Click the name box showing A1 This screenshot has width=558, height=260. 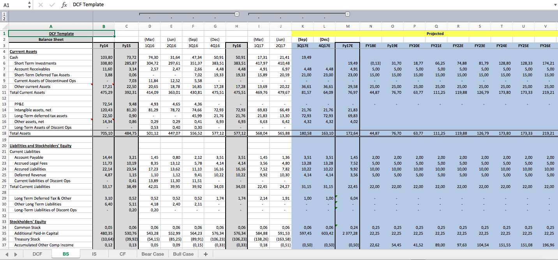pos(14,5)
